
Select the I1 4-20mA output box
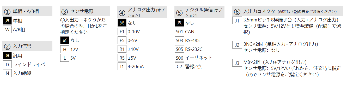pos(122,67)
